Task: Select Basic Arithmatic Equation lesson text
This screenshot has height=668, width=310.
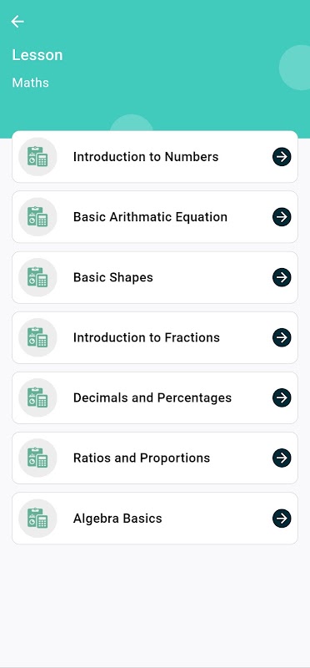Action: pyautogui.click(x=150, y=217)
